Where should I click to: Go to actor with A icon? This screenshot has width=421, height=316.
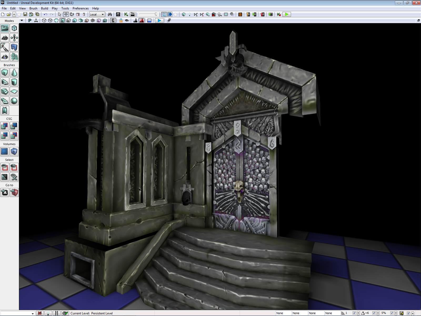(x=5, y=192)
